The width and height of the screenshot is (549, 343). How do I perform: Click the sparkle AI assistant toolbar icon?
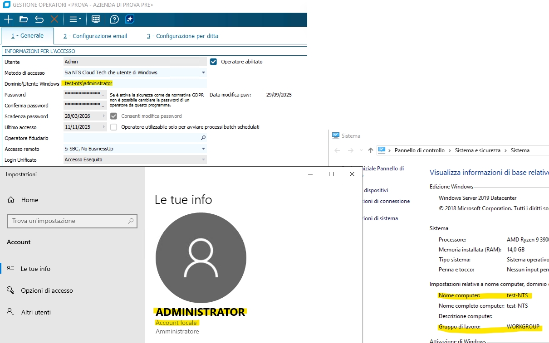(x=130, y=19)
